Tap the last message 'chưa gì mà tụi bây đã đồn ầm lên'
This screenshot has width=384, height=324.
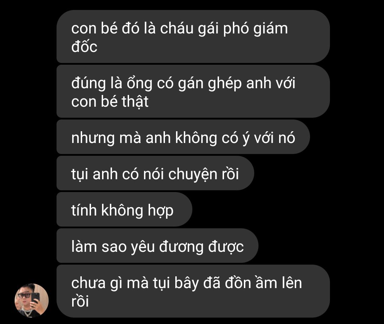click(193, 291)
